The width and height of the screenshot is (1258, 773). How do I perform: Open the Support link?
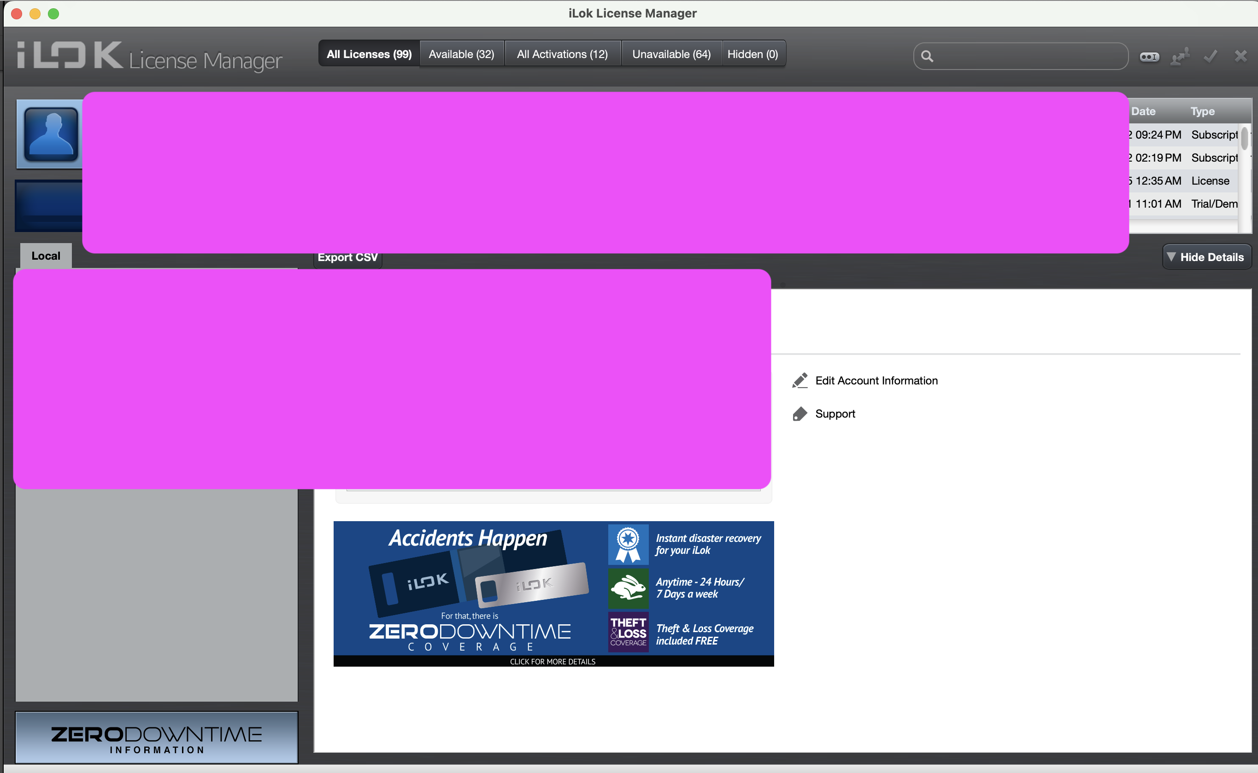pos(835,413)
